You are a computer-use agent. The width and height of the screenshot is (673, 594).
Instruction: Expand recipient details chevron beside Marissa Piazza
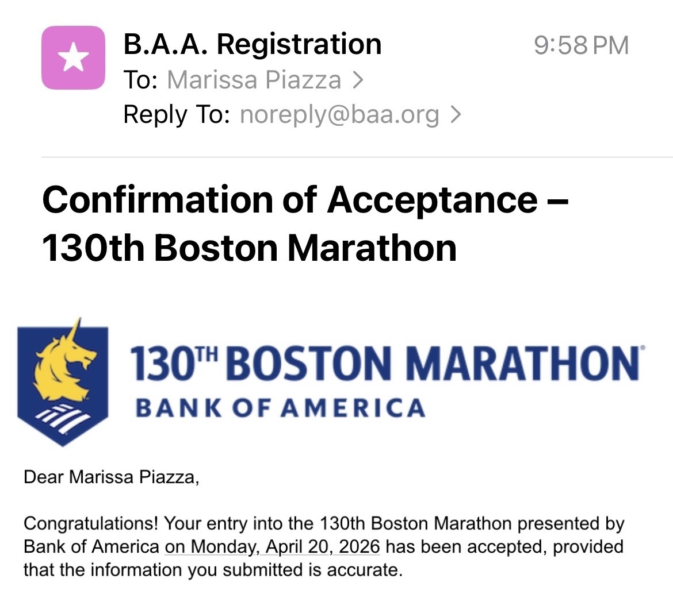pos(358,80)
